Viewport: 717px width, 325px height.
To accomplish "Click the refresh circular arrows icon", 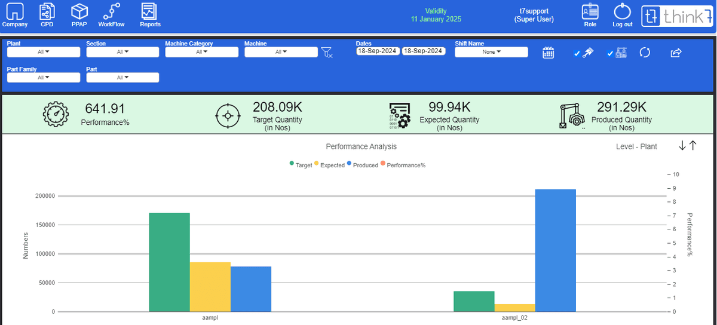I will click(x=645, y=53).
